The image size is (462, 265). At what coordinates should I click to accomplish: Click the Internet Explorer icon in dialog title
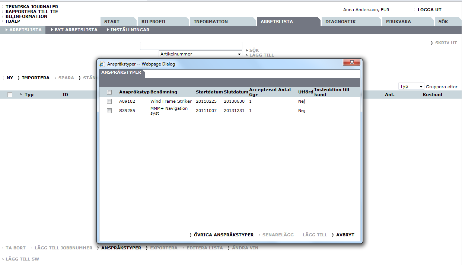pos(102,64)
